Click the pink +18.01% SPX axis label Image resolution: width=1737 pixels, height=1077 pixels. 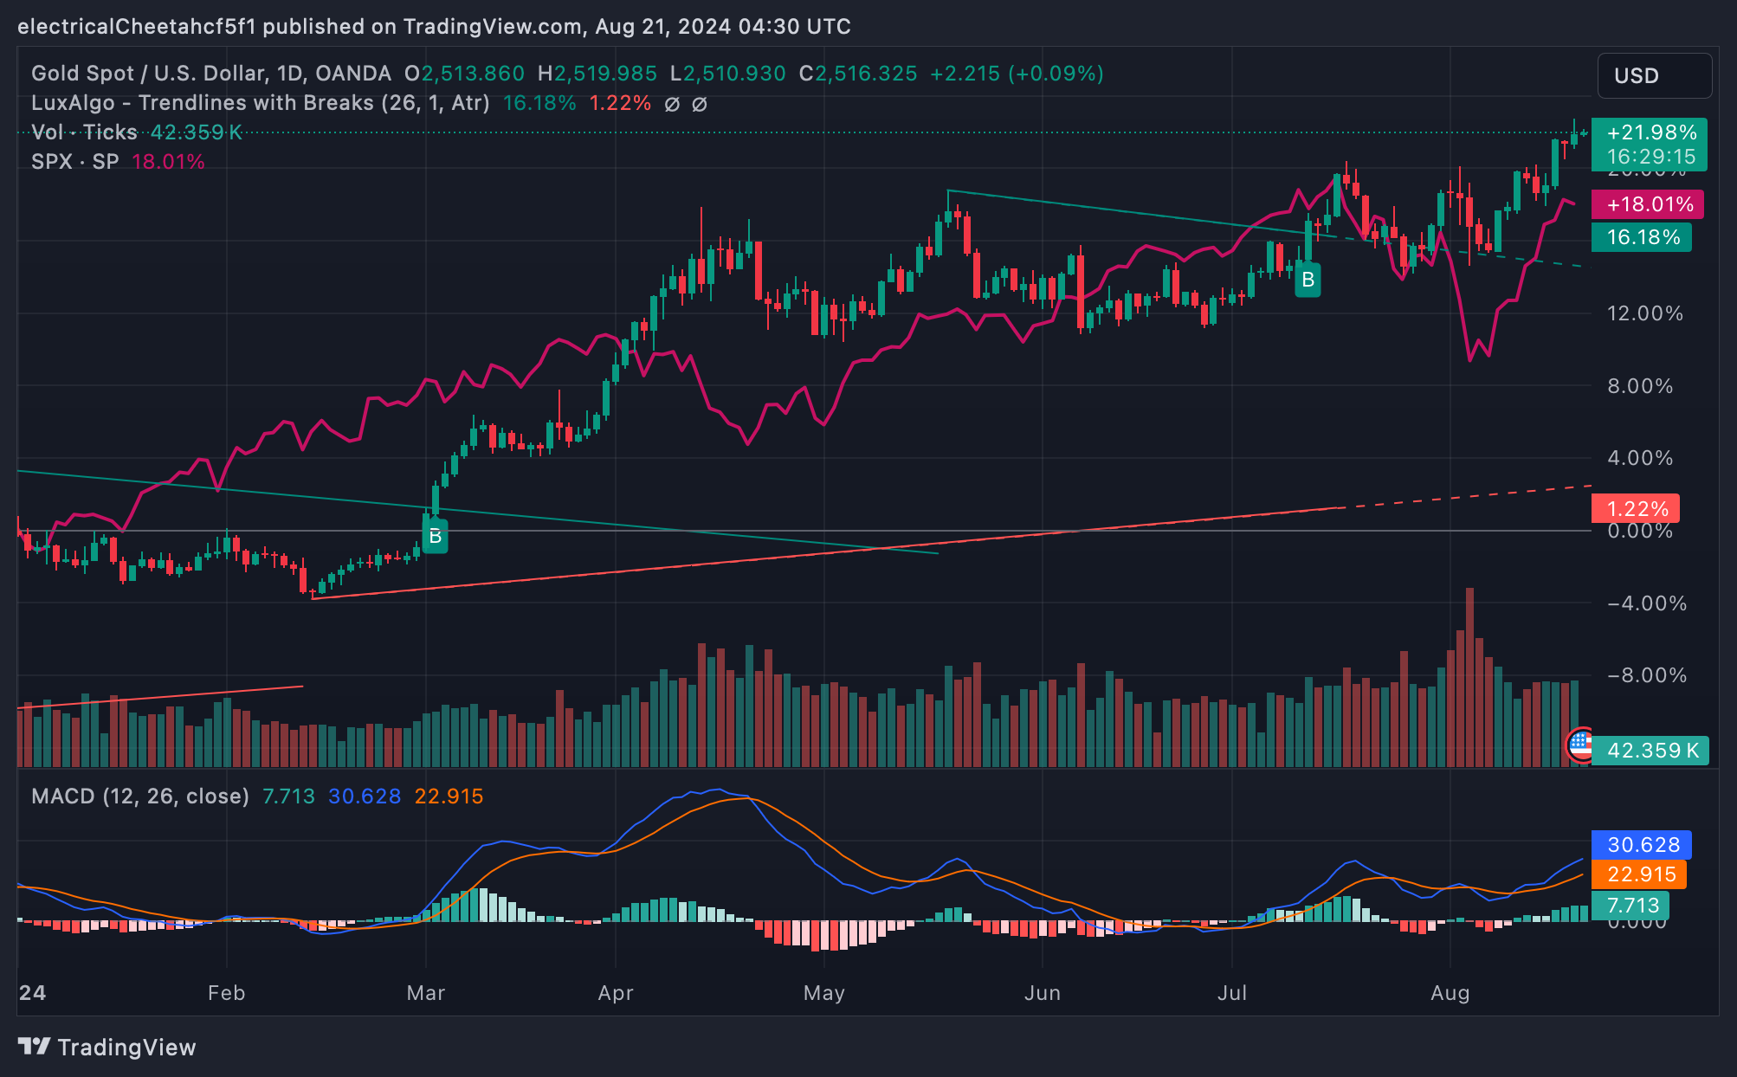point(1648,204)
